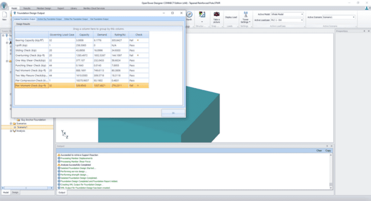This screenshot has height=201, width=371.
Task: Select Mat Foundation Output tab
Action: (x=100, y=19)
